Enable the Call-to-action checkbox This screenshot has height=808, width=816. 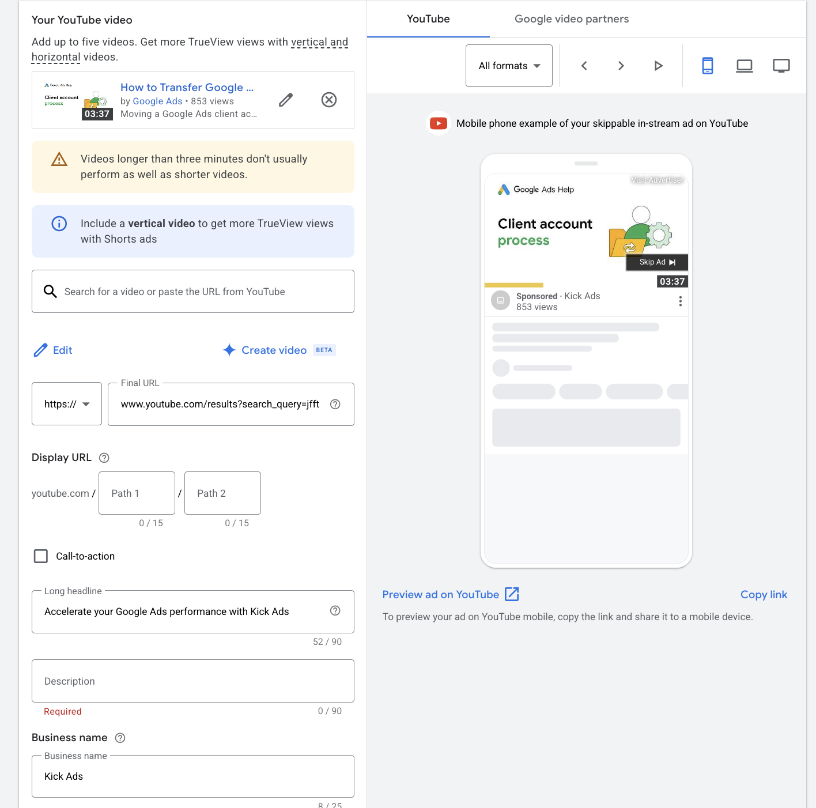pyautogui.click(x=41, y=556)
